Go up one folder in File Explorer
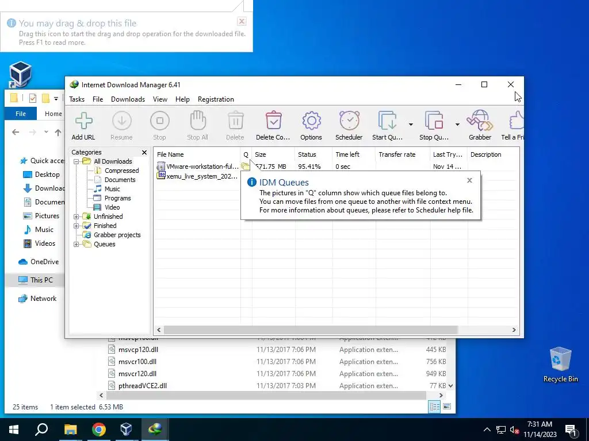 tap(58, 132)
